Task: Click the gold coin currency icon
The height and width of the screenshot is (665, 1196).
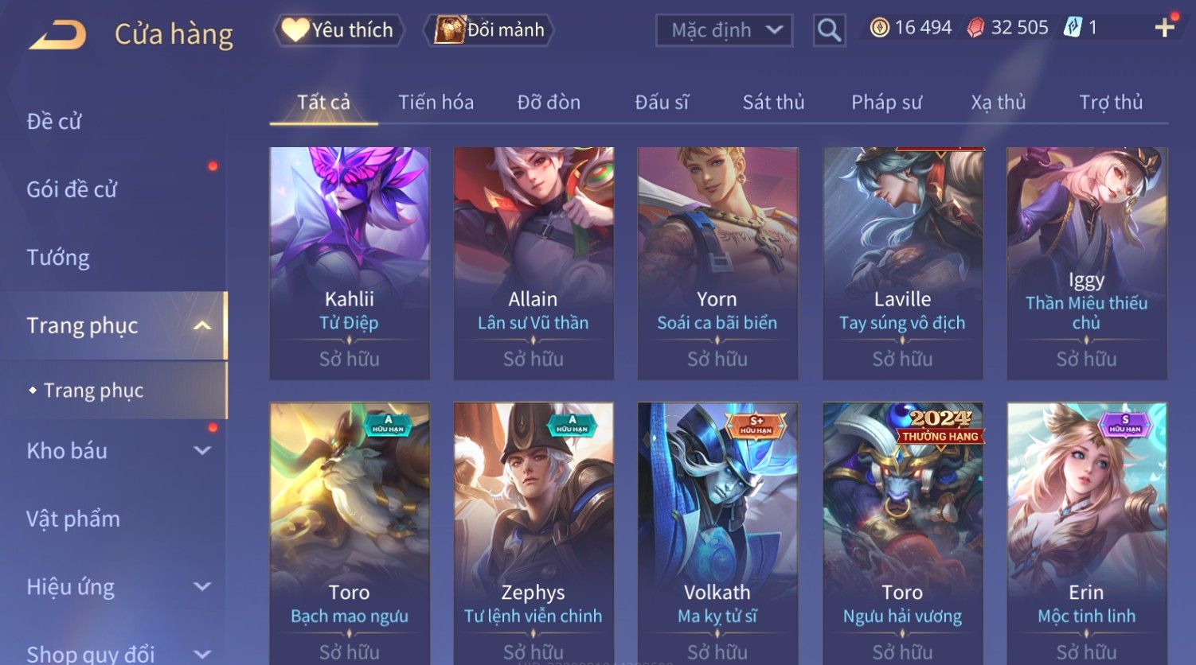Action: coord(879,28)
